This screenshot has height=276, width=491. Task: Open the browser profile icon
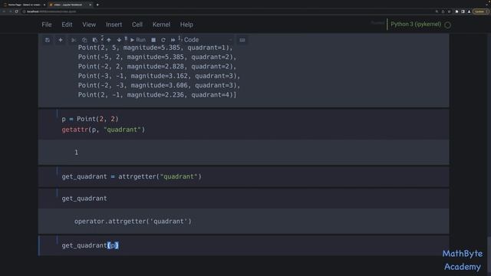(469, 11)
